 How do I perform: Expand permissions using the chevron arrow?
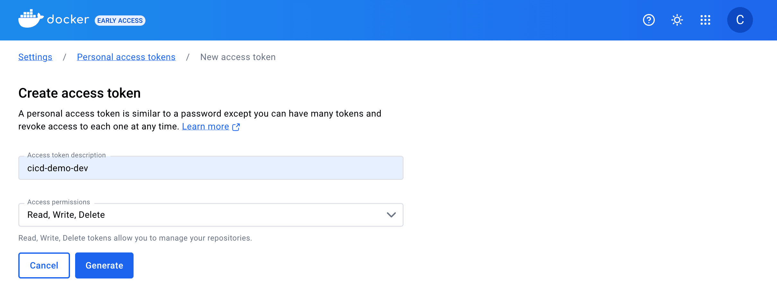[x=391, y=215]
